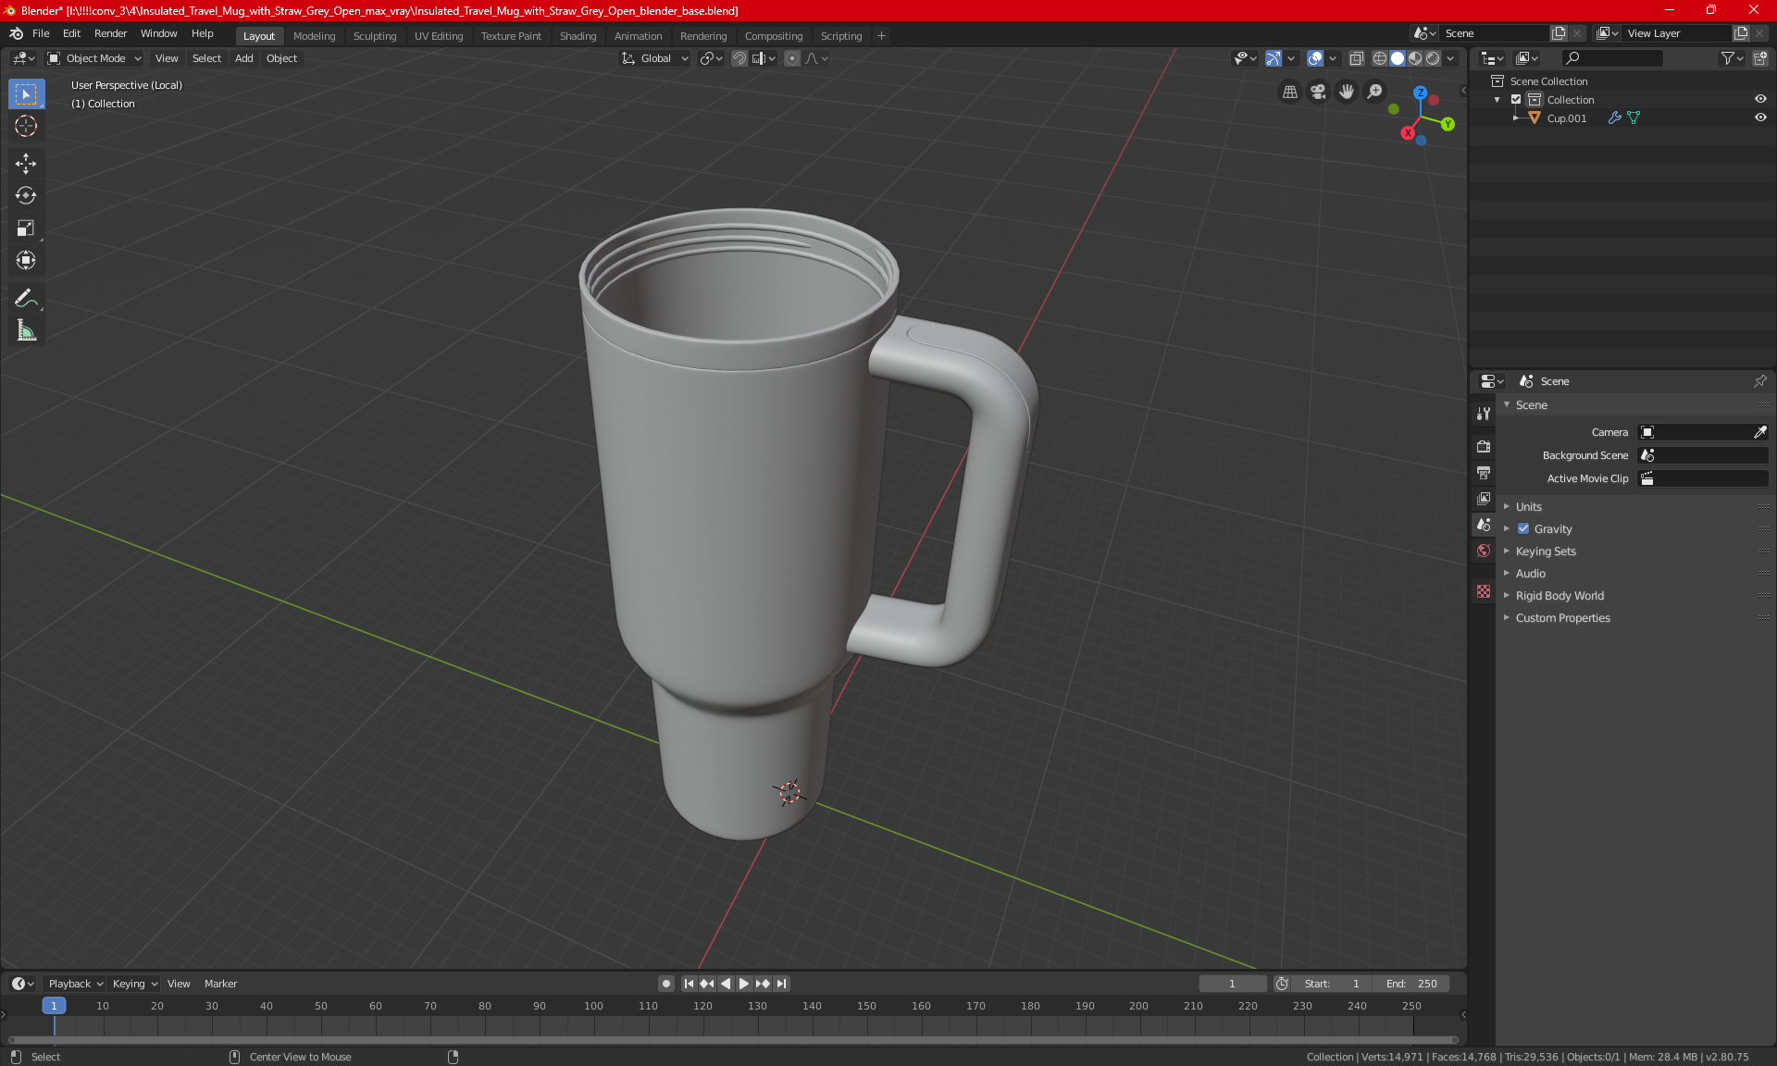Toggle perspective/orthographic grid view button
Screen dimensions: 1777x1066
click(1289, 92)
